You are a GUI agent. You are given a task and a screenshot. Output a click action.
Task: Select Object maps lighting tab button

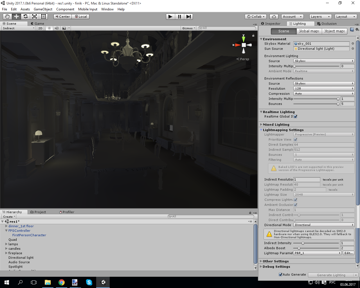[334, 31]
